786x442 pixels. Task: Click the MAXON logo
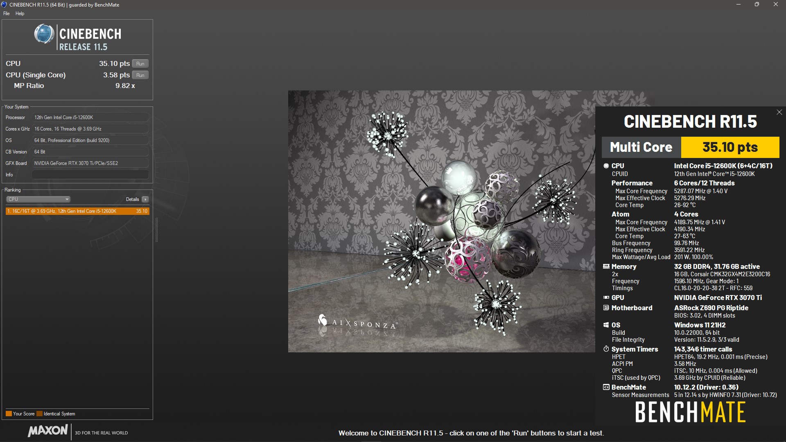click(48, 431)
